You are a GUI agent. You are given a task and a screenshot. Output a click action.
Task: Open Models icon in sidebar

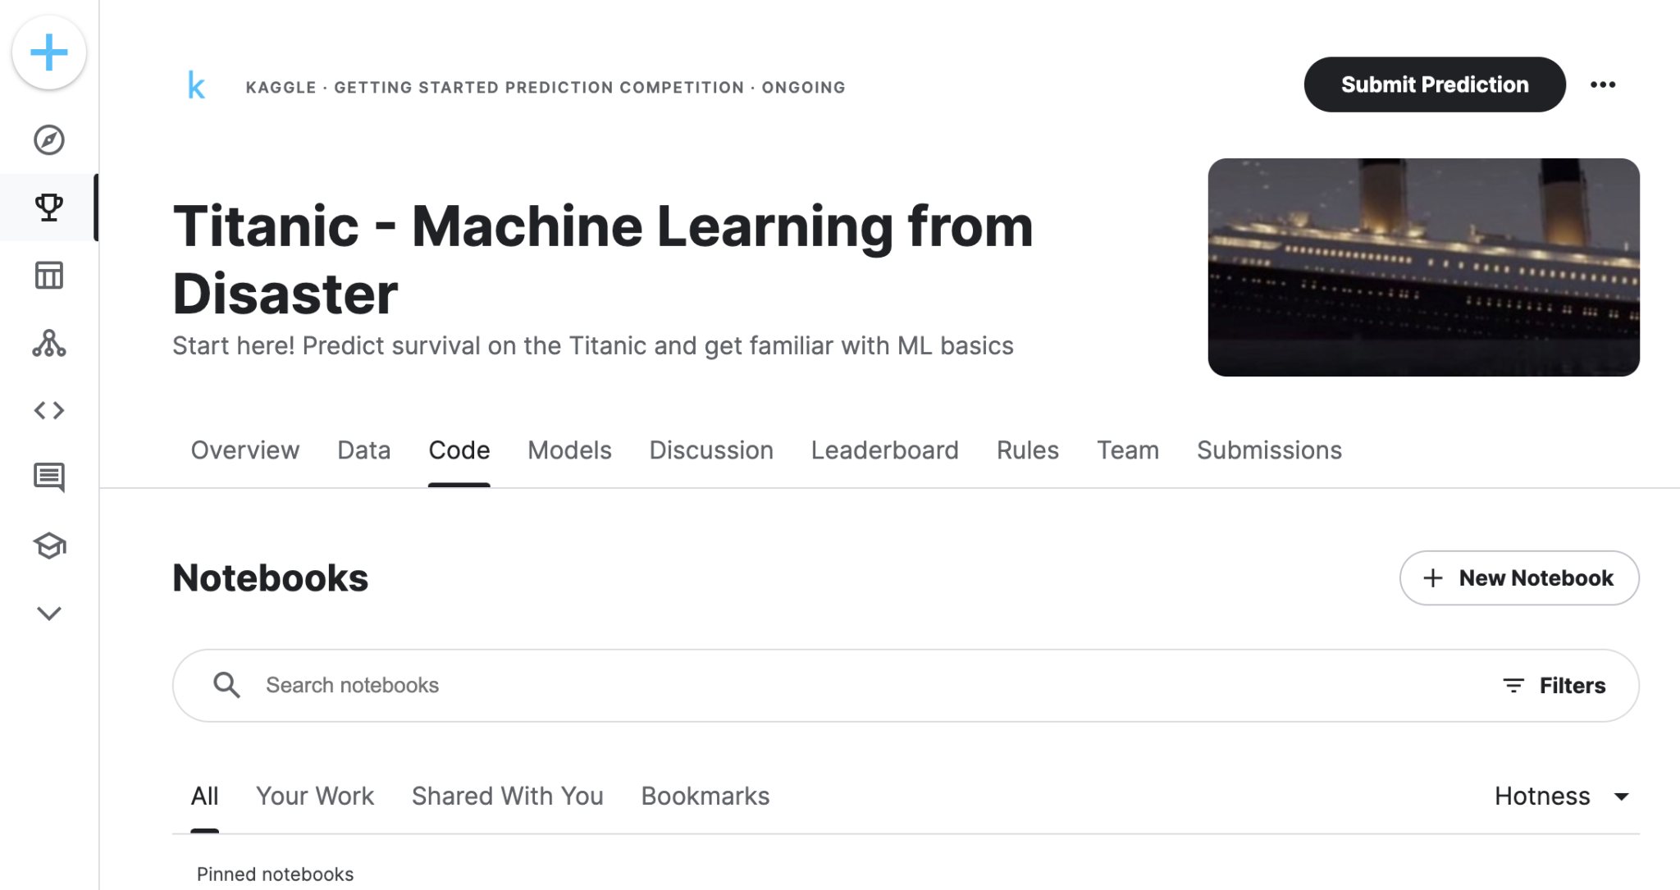click(x=49, y=343)
